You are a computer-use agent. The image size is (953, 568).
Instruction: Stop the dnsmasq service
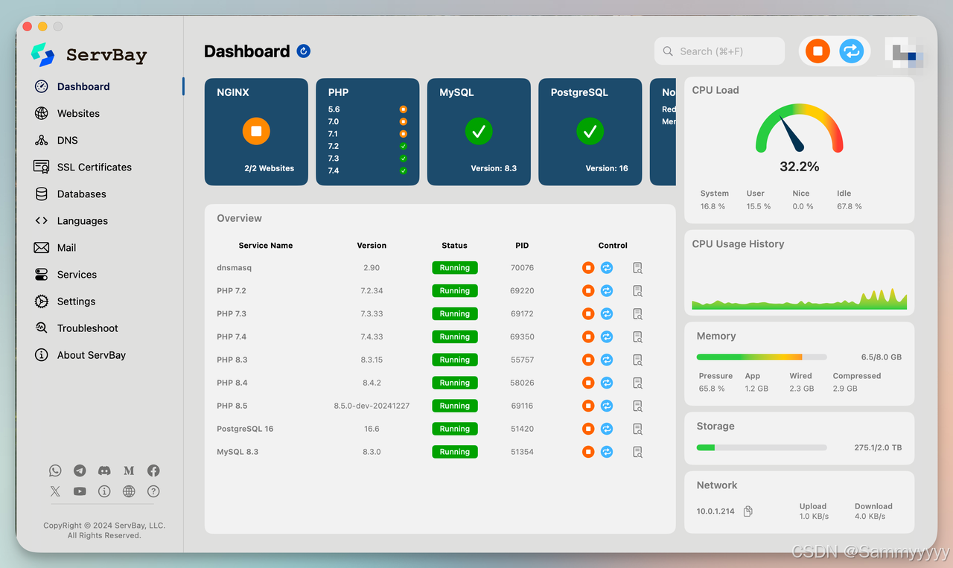(588, 268)
